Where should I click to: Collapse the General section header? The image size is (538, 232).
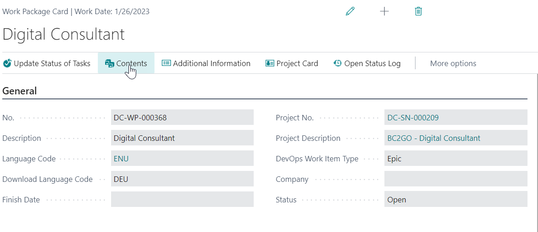20,91
